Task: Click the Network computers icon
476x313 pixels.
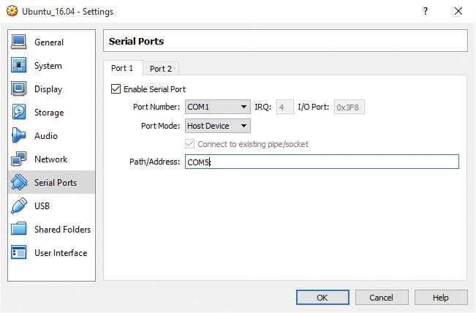Action: pyautogui.click(x=19, y=159)
